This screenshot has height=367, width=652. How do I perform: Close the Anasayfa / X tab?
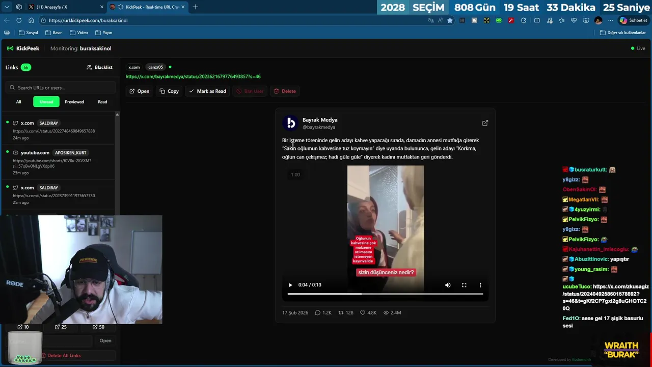(101, 7)
